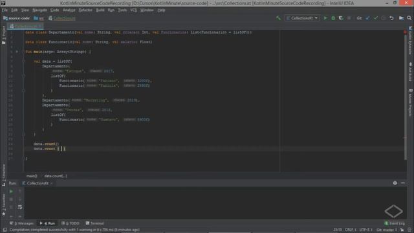The image size is (414, 233).
Task: Toggle the Project tool window on the left stripe
Action: pyautogui.click(x=4, y=34)
